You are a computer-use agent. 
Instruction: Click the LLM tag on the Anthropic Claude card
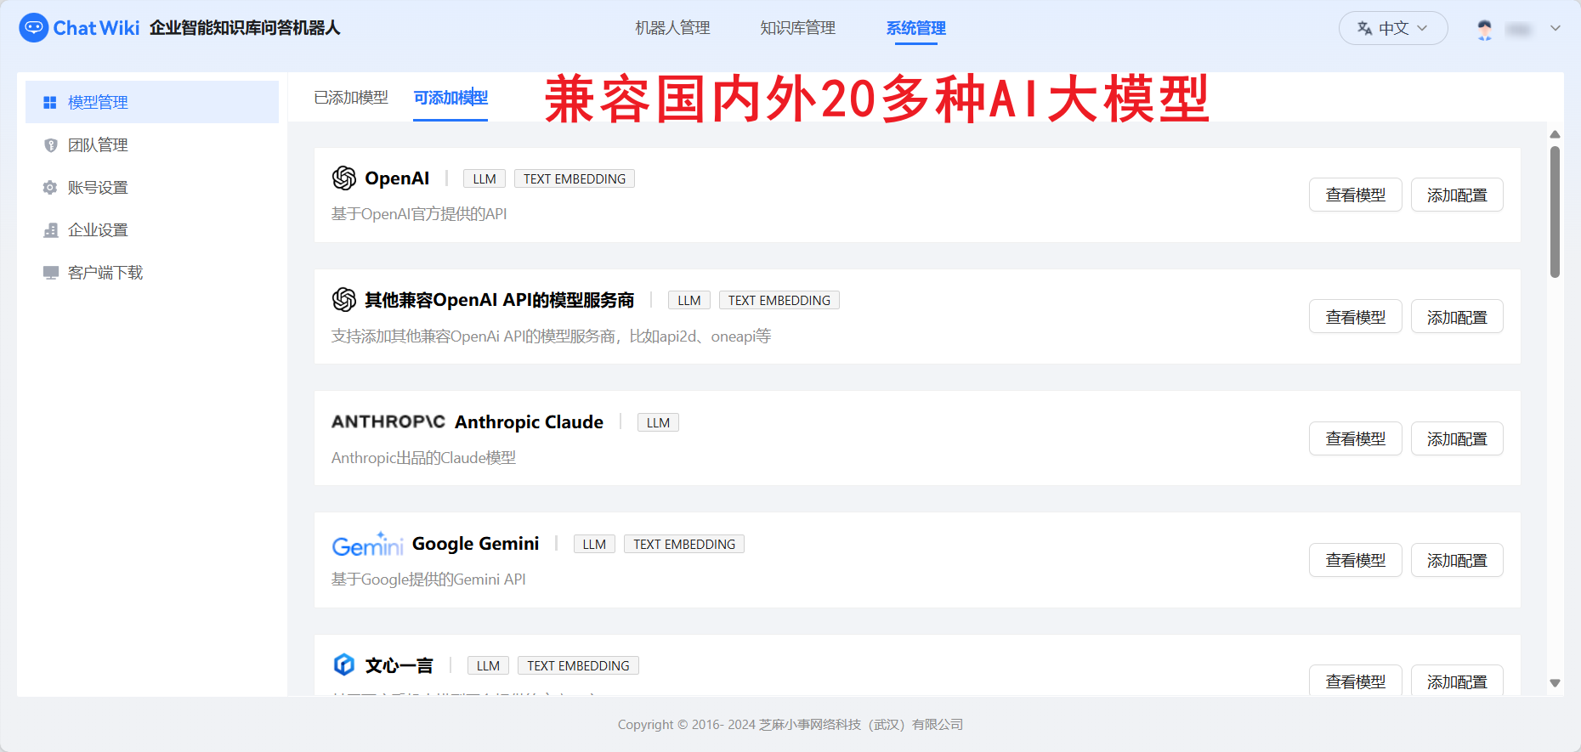tap(658, 422)
